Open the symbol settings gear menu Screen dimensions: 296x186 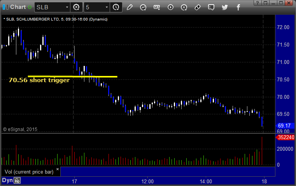coord(76,7)
